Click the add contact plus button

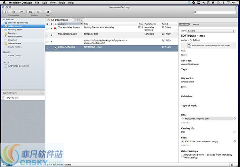pos(43,93)
